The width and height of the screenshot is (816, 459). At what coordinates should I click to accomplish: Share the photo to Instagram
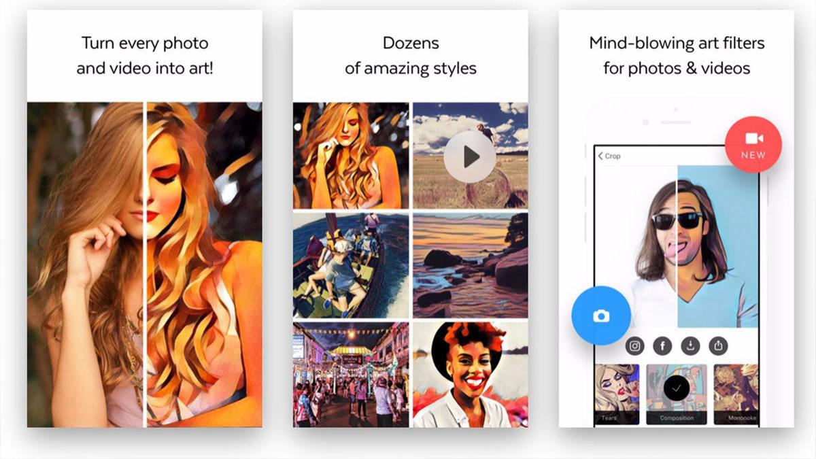tap(635, 346)
